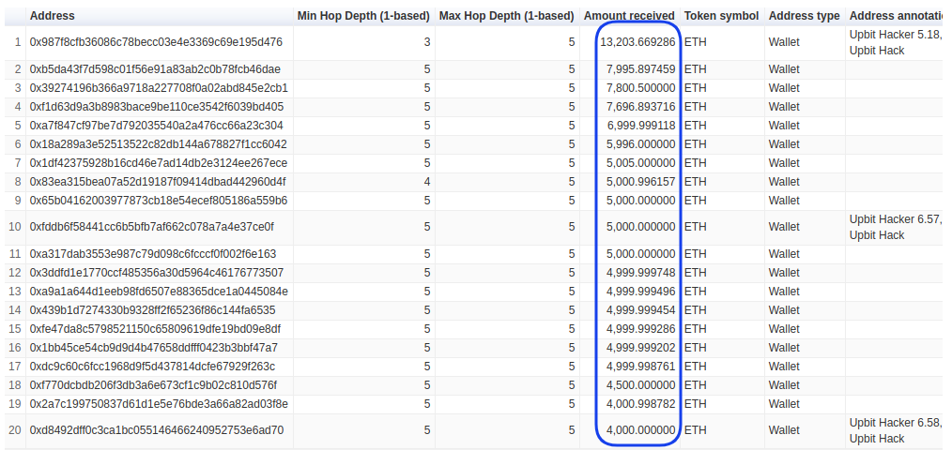Click amount 4,999.999454

[640, 310]
